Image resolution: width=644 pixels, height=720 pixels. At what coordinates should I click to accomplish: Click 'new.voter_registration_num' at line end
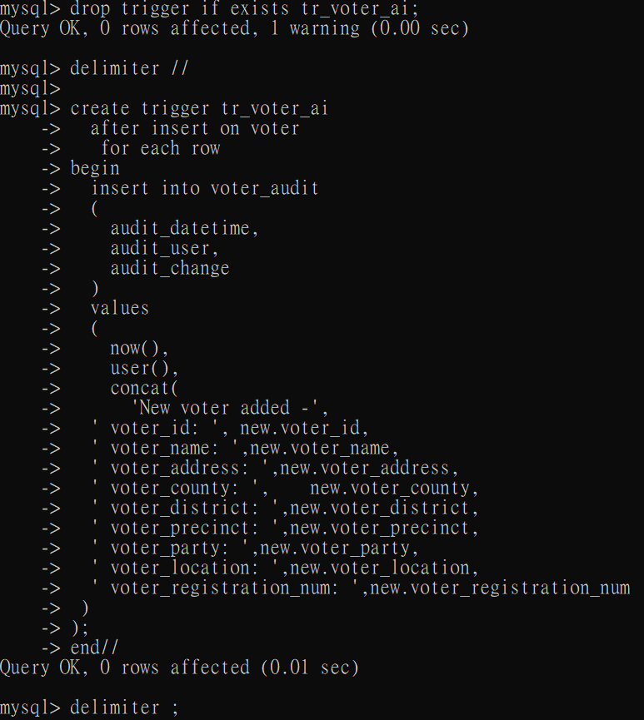point(500,588)
